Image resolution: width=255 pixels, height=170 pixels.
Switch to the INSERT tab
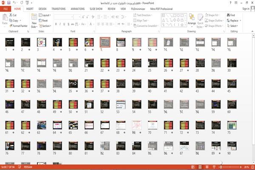[x=30, y=9]
